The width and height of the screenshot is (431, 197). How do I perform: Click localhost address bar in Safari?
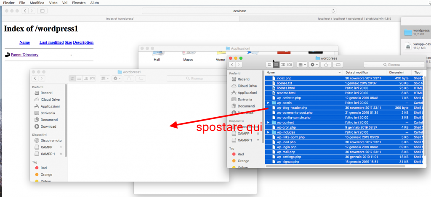tap(239, 11)
